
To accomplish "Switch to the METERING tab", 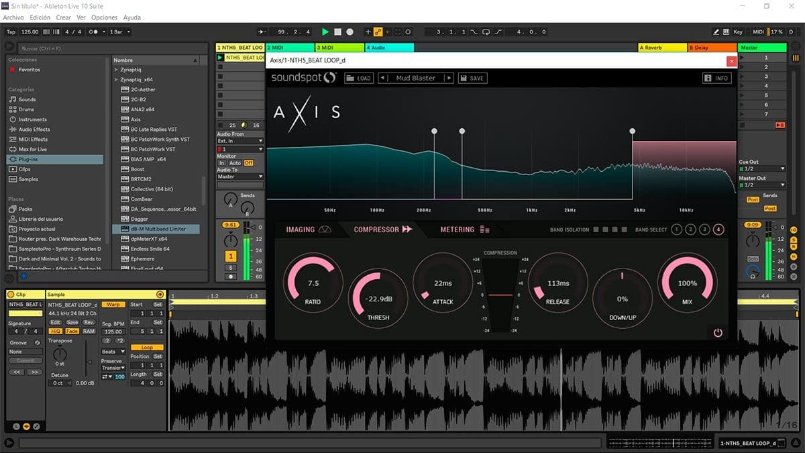I will [x=465, y=230].
